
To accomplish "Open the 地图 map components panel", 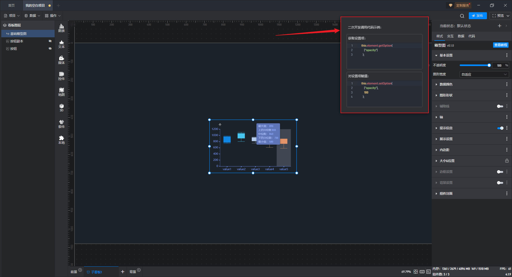I will pos(61,92).
